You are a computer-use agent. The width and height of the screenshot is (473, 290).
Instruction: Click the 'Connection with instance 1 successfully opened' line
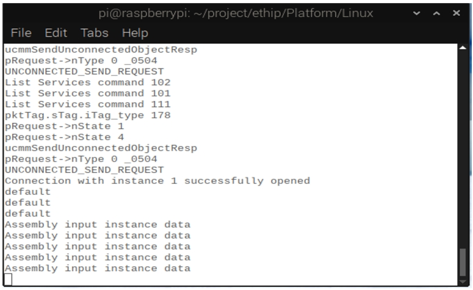[157, 181]
